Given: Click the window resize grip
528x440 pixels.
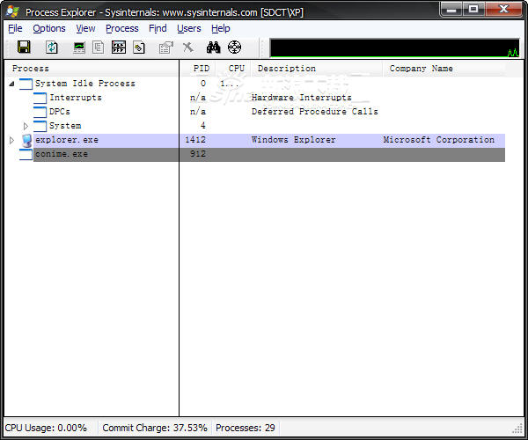Looking at the screenshot, I should [517, 429].
